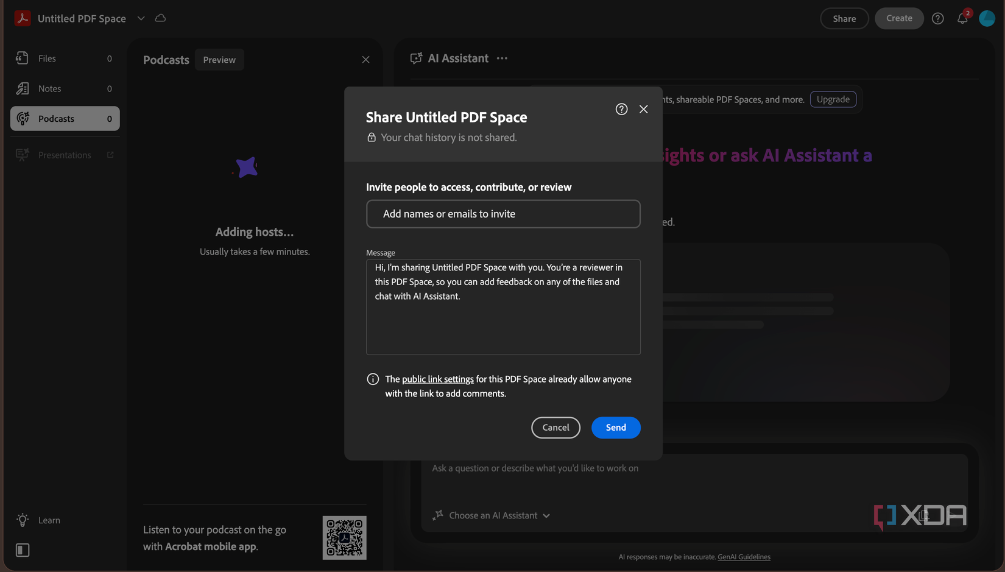Click the "Adding hosts..." status text

[x=255, y=232]
